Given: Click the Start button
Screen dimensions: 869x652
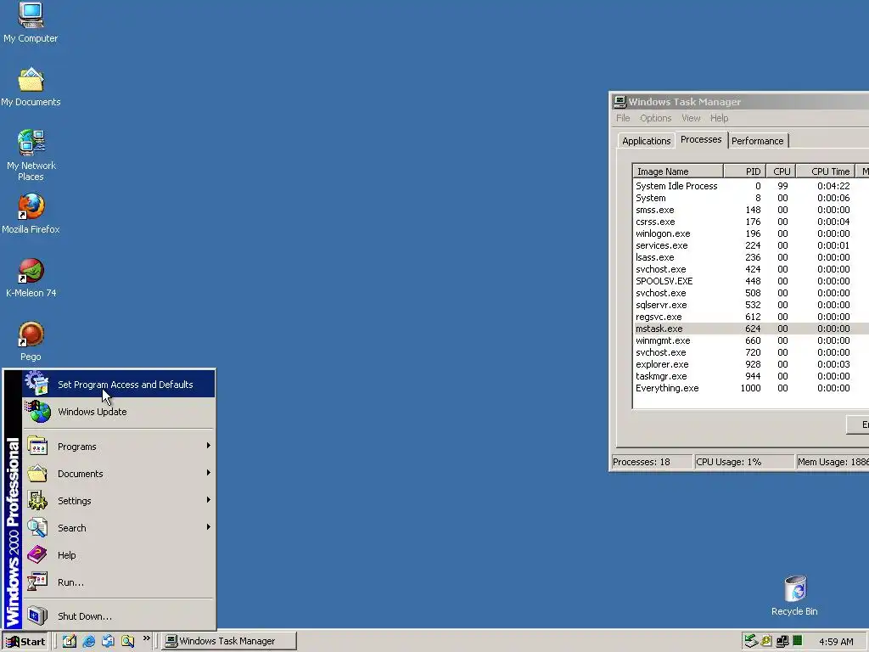Looking at the screenshot, I should [25, 642].
